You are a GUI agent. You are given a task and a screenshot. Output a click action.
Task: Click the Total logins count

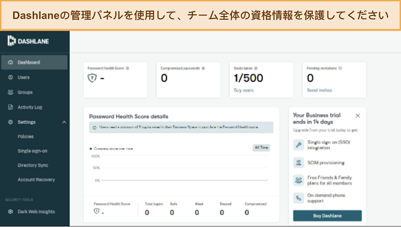(x=147, y=212)
